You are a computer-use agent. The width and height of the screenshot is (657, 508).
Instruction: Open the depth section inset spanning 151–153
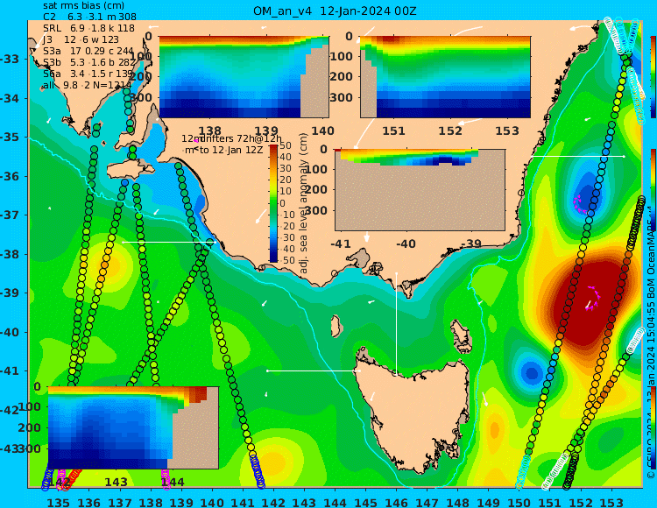(x=445, y=77)
